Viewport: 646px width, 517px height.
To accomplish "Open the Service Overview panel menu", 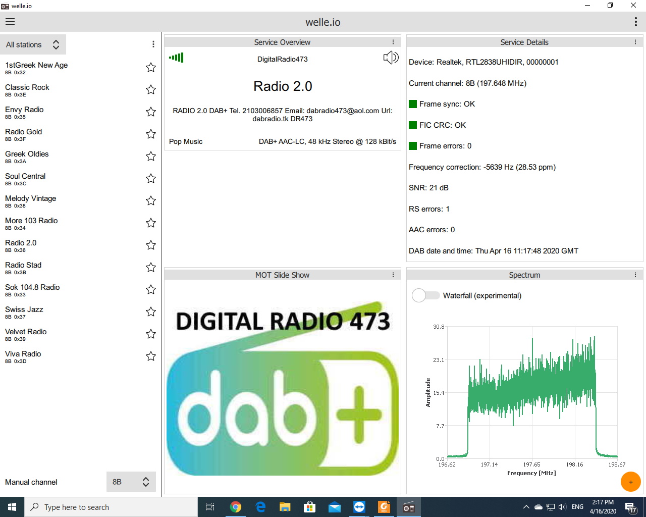I will click(x=393, y=42).
